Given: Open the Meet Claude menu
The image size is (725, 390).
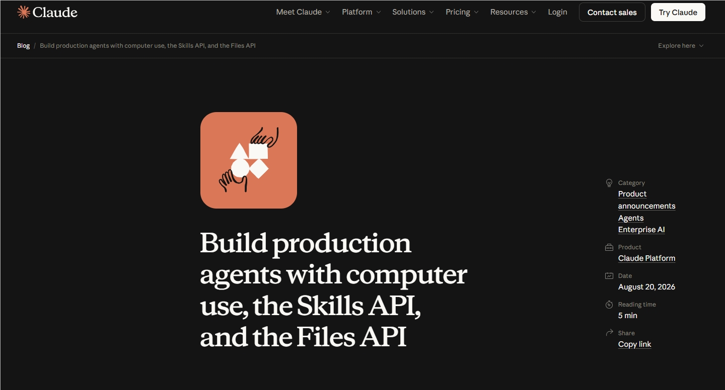Looking at the screenshot, I should (x=303, y=12).
